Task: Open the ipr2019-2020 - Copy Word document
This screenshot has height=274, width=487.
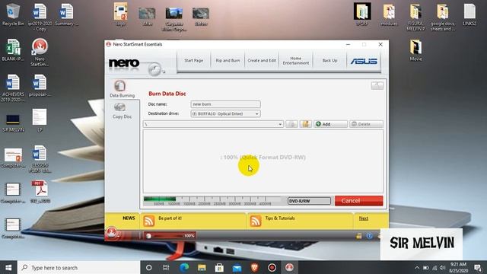Action: coord(40,17)
